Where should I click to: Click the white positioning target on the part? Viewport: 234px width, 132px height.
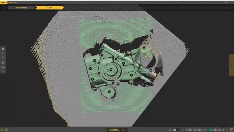click(151, 70)
